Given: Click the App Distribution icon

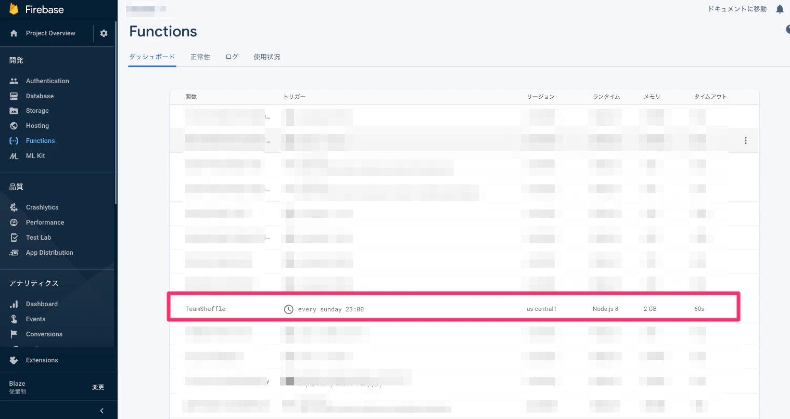Looking at the screenshot, I should 14,253.
